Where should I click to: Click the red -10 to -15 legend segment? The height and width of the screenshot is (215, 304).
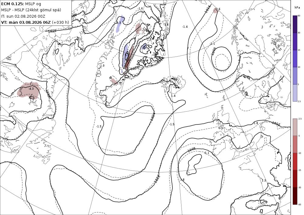[295, 161]
